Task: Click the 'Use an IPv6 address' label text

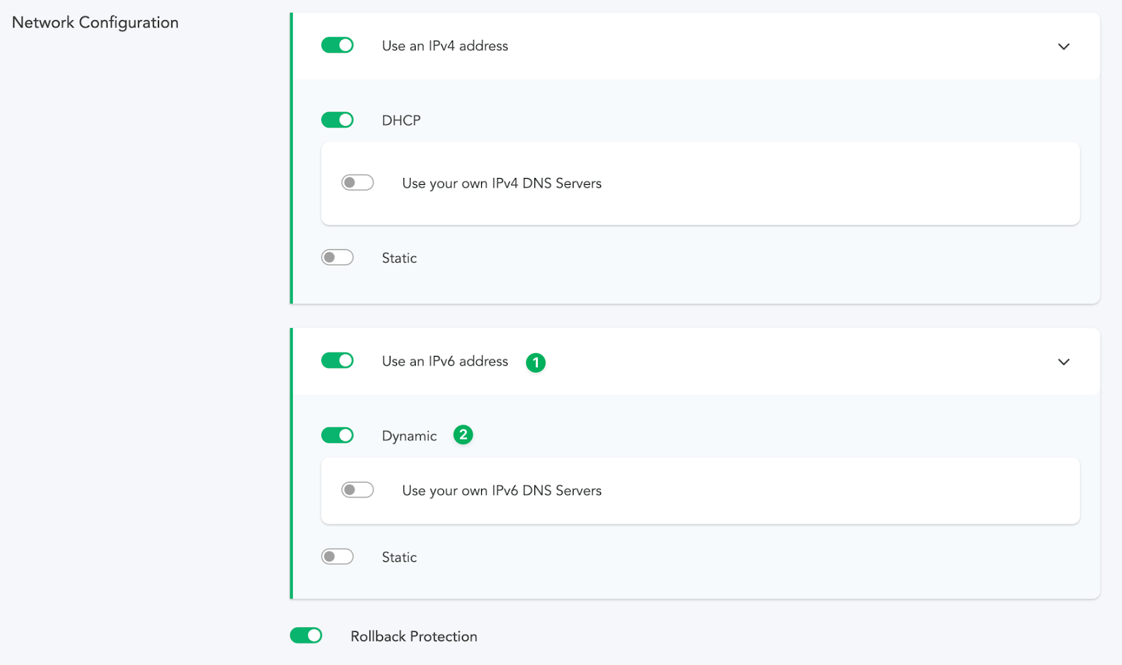Action: (x=445, y=362)
